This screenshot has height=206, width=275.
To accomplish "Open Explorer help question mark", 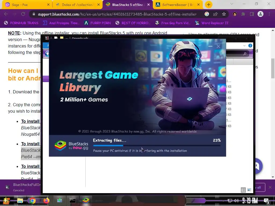I will [x=250, y=46].
